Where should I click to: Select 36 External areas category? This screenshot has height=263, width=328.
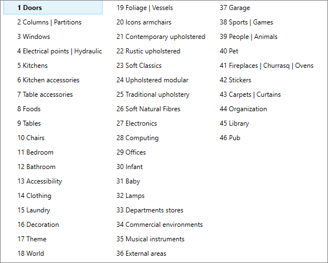[142, 254]
